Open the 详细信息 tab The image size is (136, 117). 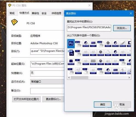(x=56, y=13)
